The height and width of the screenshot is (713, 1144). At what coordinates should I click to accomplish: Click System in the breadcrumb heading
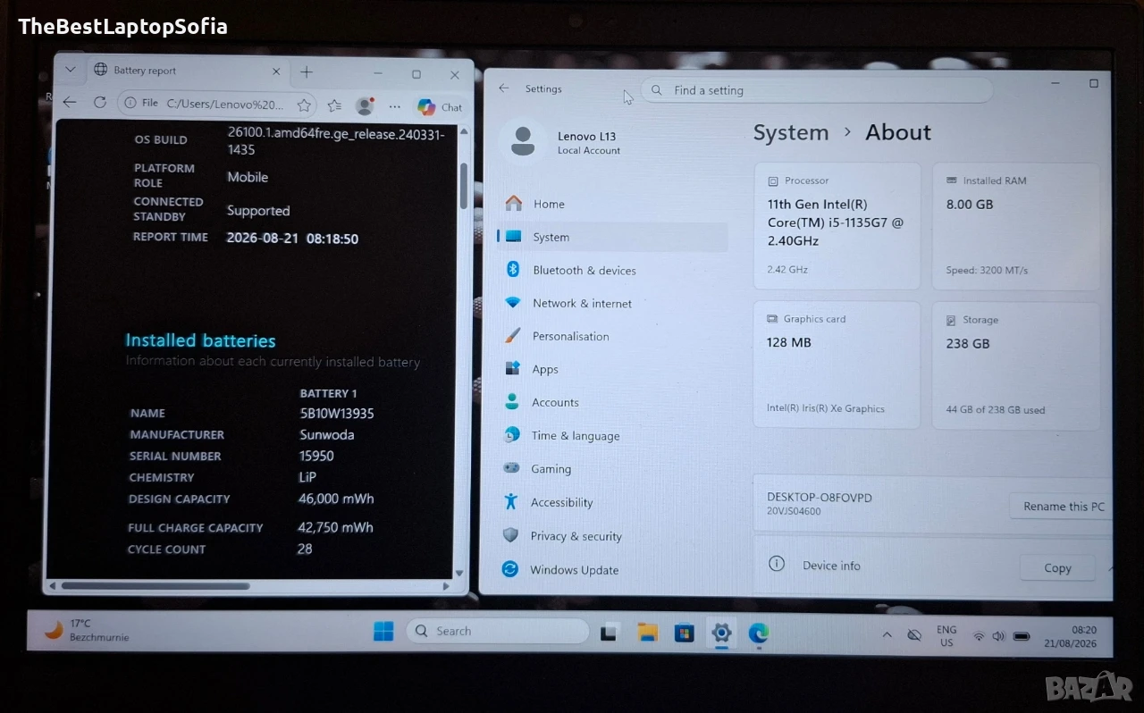tap(790, 132)
